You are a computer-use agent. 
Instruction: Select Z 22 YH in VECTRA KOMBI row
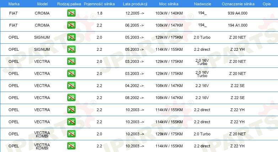pos(237,146)
